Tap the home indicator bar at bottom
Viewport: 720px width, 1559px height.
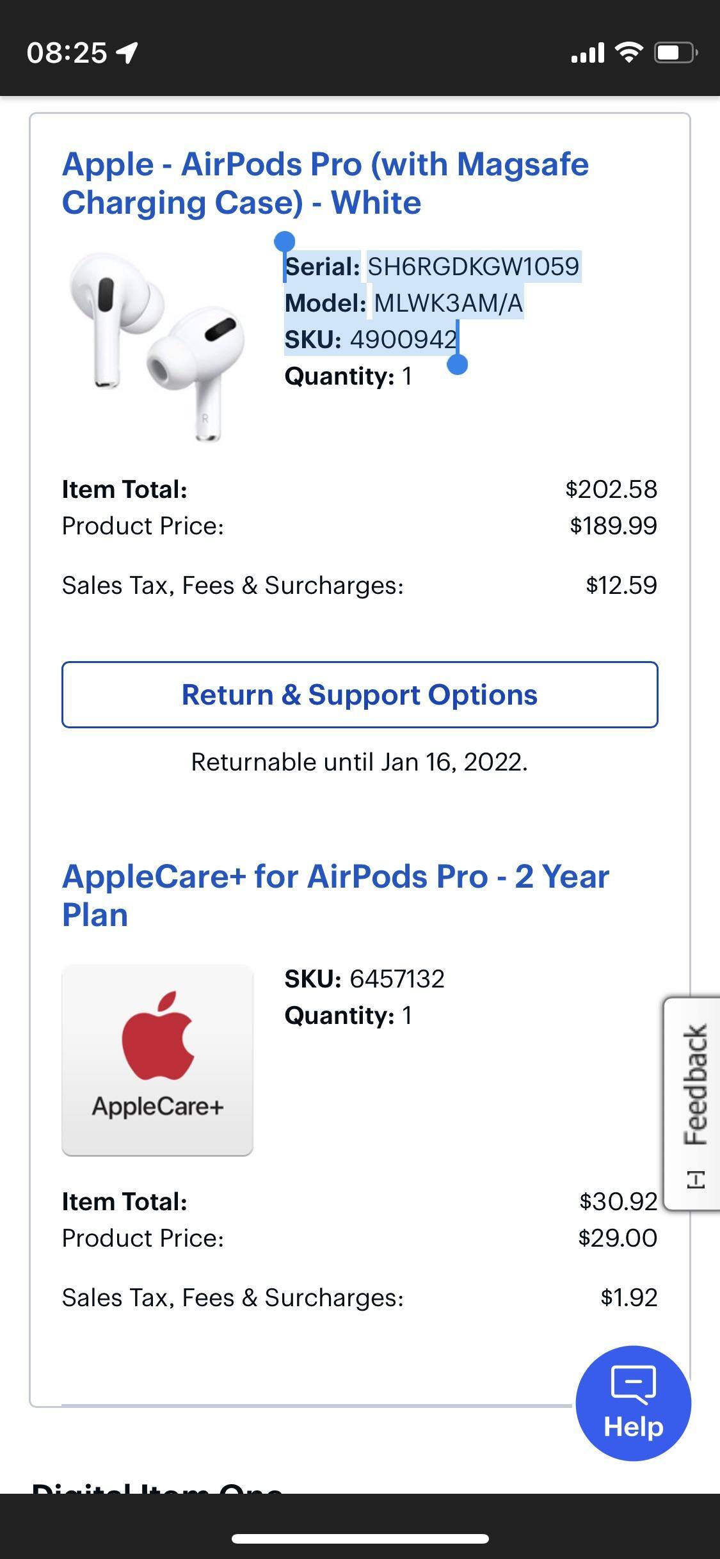click(x=360, y=1539)
